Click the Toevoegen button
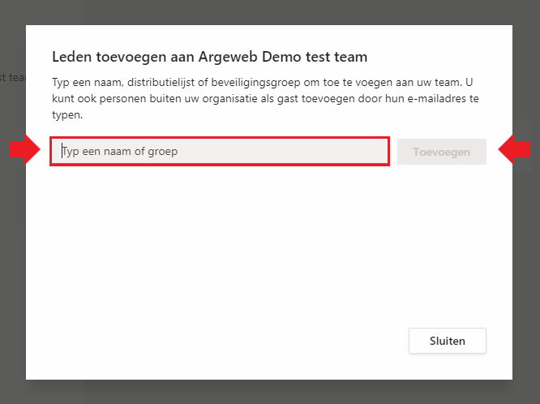Viewport: 540px width, 404px height. [x=442, y=152]
